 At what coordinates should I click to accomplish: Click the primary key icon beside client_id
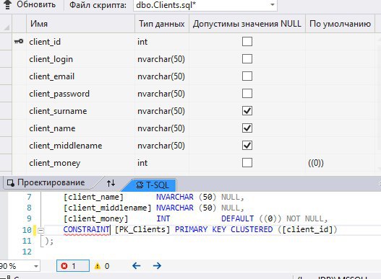(19, 41)
